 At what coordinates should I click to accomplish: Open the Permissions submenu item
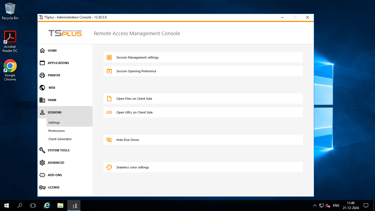pyautogui.click(x=57, y=131)
